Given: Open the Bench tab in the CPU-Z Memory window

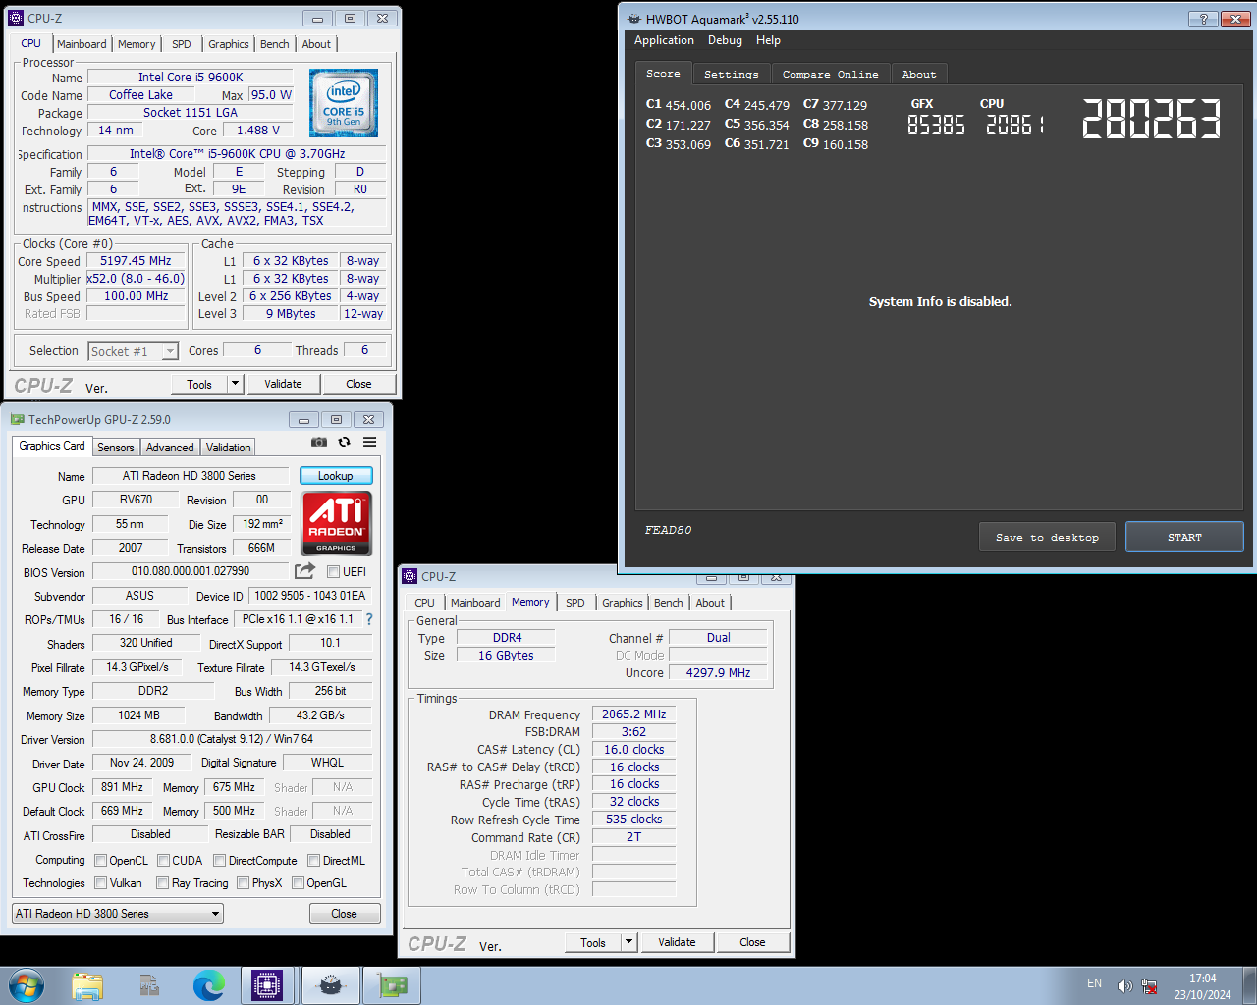Looking at the screenshot, I should 669,603.
